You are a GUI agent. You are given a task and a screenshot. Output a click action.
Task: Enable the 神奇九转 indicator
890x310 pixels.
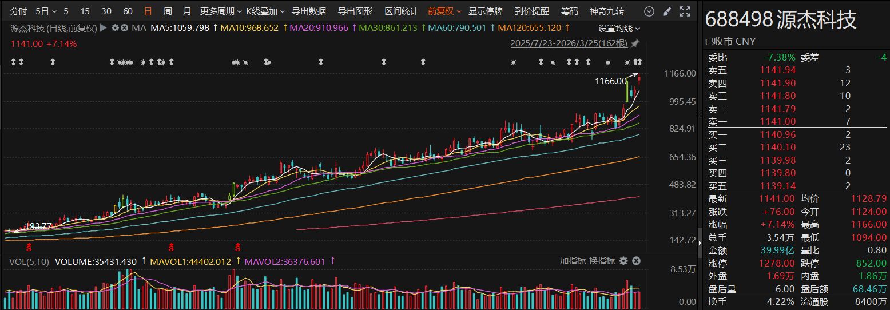tap(606, 11)
